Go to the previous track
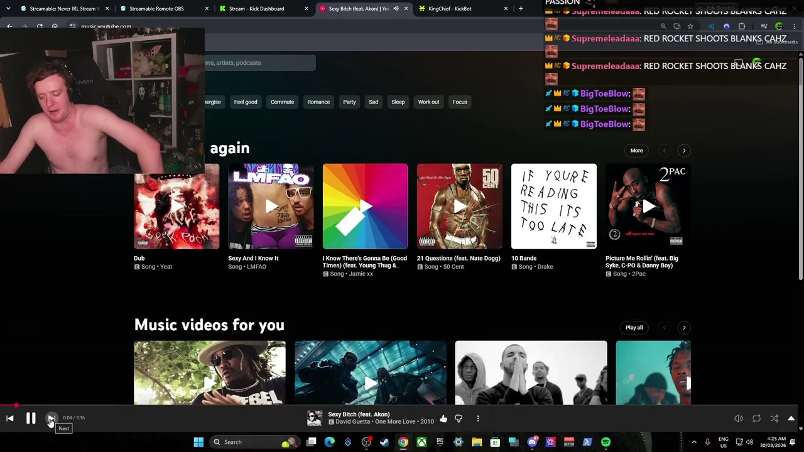This screenshot has height=452, width=804. pyautogui.click(x=10, y=419)
